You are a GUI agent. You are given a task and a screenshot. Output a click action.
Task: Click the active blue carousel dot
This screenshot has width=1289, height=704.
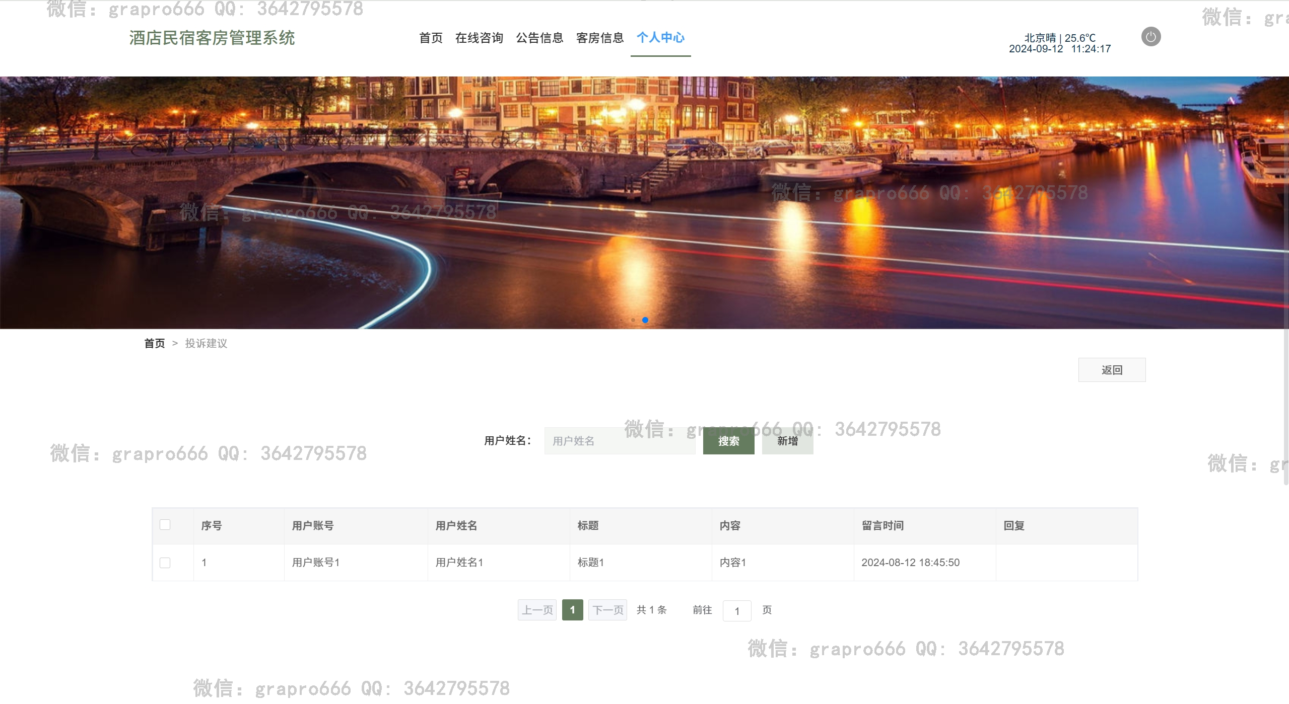click(645, 320)
